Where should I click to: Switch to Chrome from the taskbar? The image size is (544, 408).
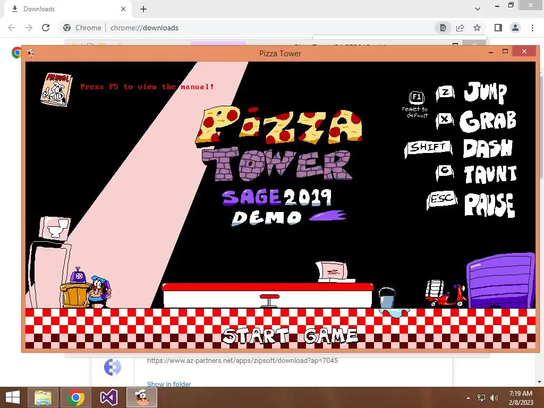click(76, 397)
